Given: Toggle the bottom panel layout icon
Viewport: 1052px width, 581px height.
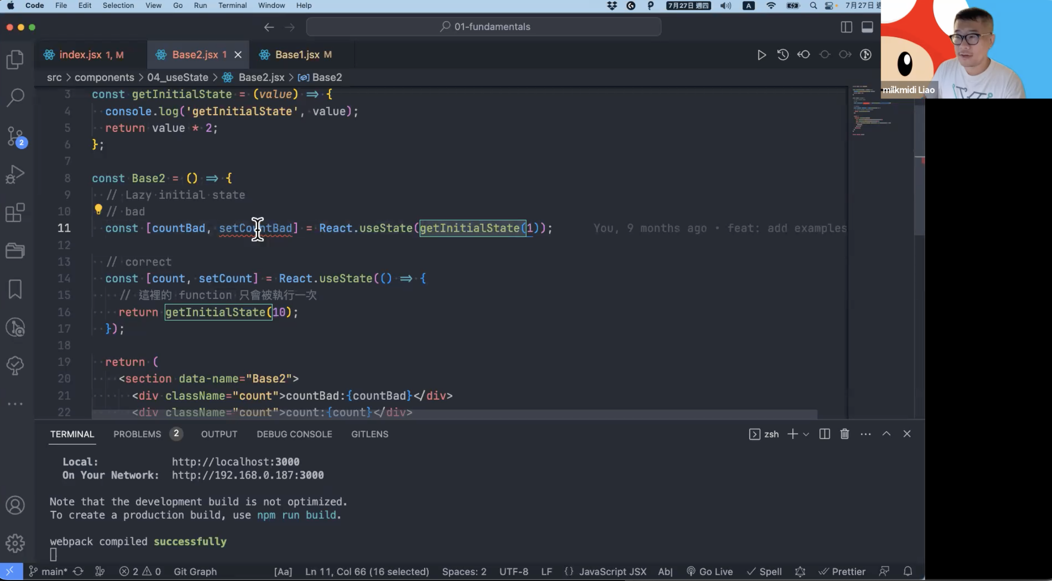Looking at the screenshot, I should [x=867, y=27].
